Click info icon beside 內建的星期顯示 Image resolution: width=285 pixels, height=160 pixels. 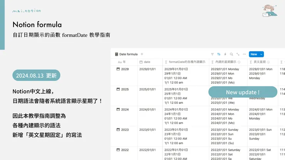point(239,62)
